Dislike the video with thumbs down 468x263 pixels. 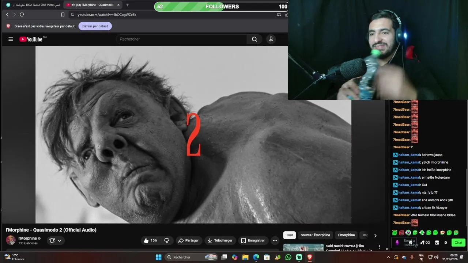click(x=167, y=240)
